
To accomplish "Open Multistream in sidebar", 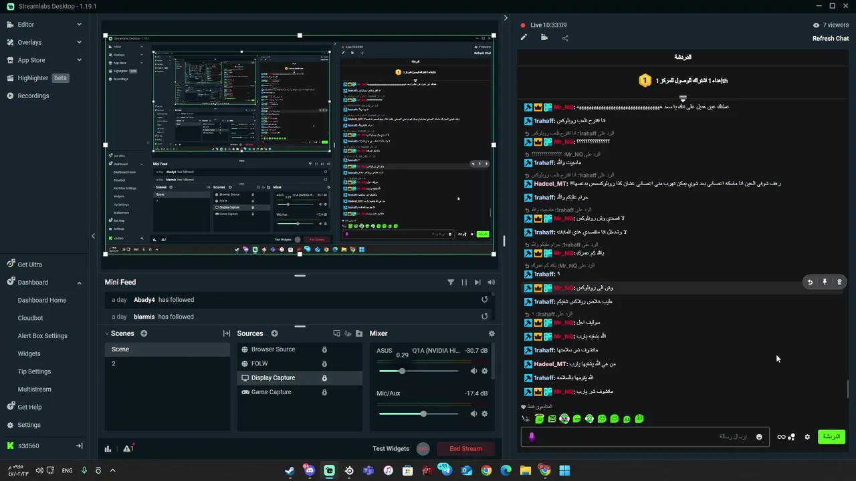I will (34, 389).
